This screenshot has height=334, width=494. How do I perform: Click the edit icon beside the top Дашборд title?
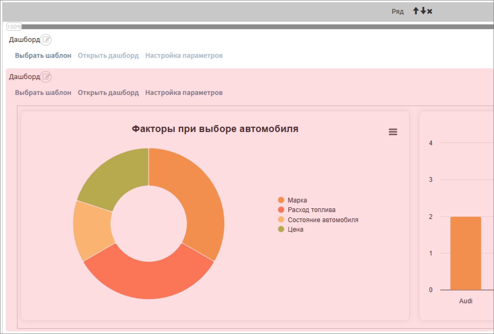point(46,40)
